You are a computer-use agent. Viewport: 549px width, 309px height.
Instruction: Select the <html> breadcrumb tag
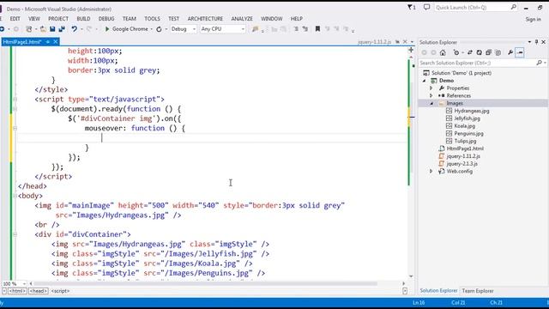point(17,291)
